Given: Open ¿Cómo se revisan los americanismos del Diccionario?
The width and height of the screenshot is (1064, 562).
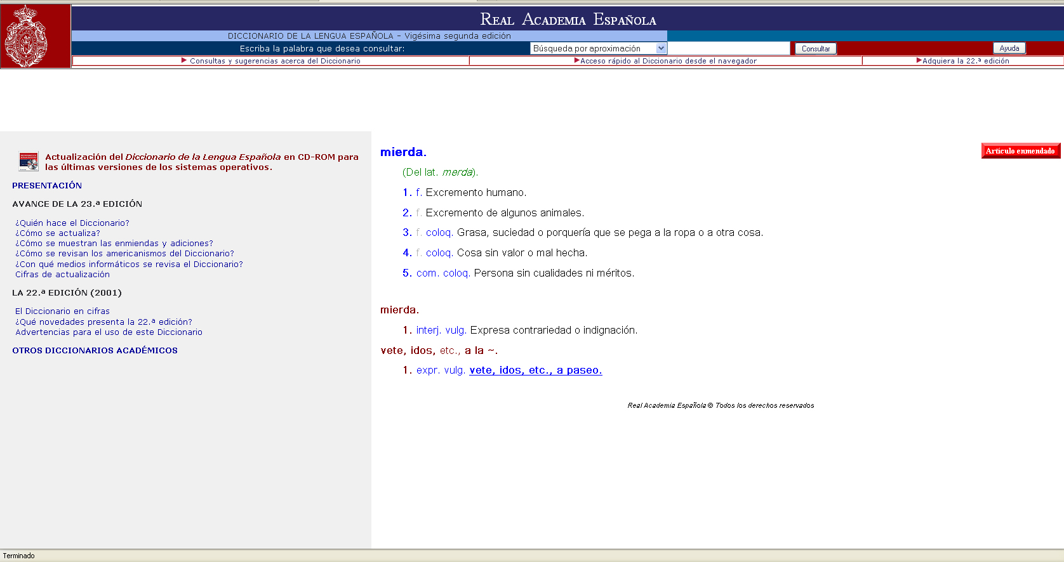Looking at the screenshot, I should pyautogui.click(x=124, y=253).
